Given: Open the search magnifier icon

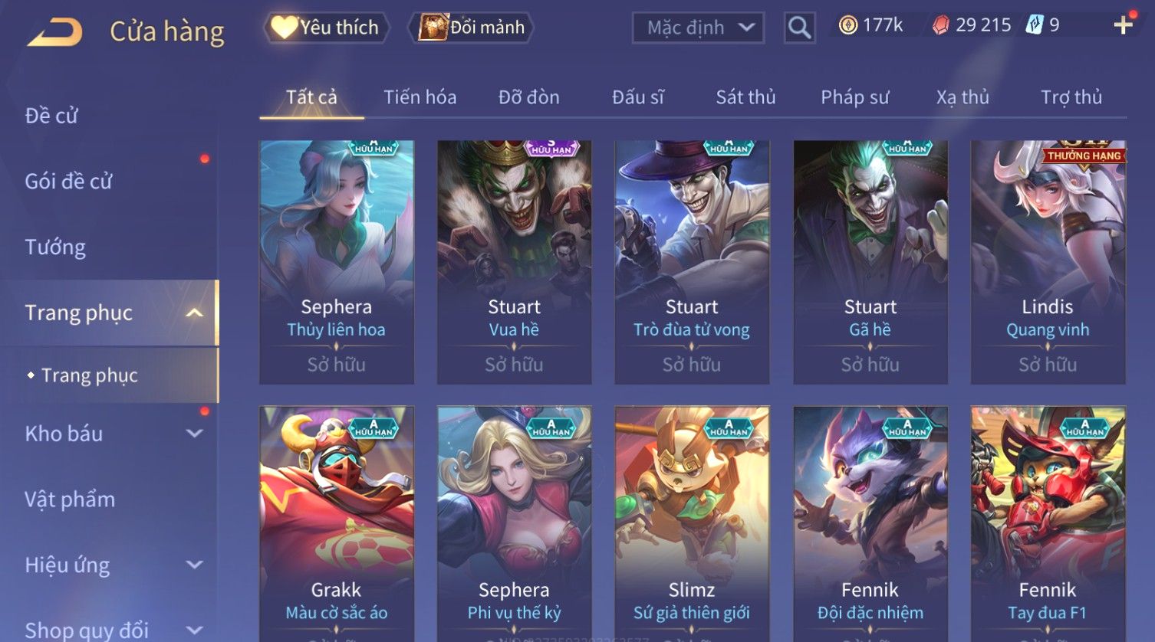Looking at the screenshot, I should (799, 28).
